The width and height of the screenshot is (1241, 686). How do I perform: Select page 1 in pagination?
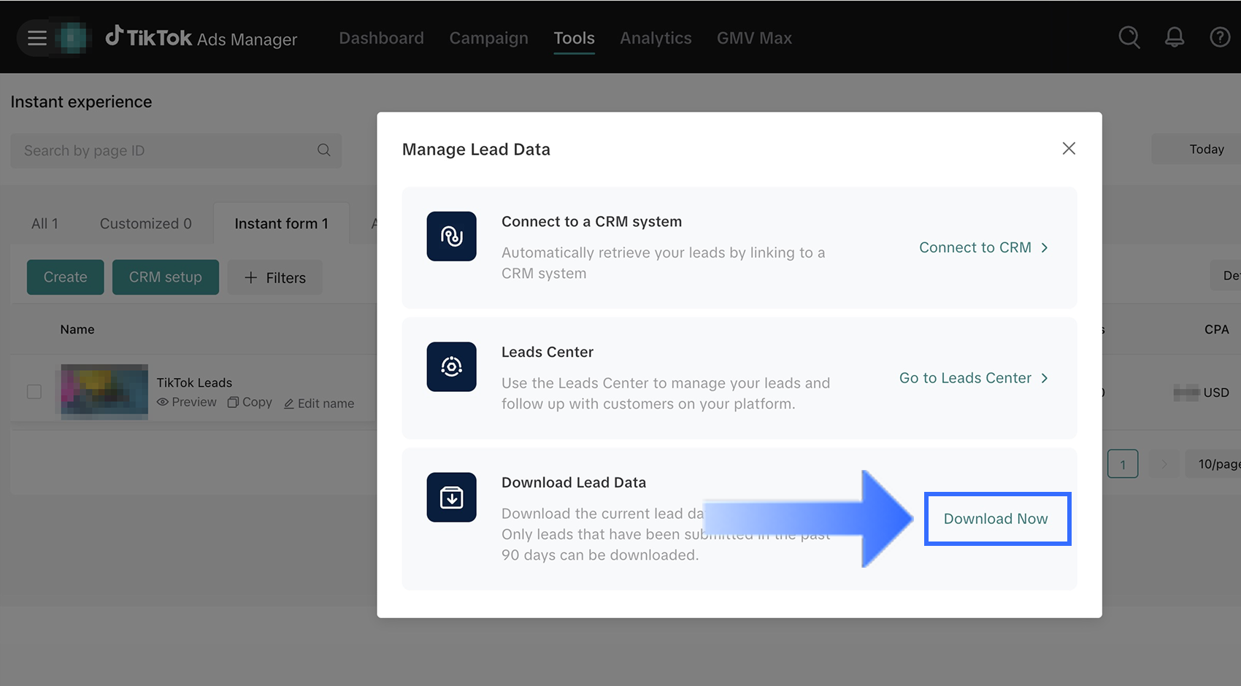[x=1123, y=464]
